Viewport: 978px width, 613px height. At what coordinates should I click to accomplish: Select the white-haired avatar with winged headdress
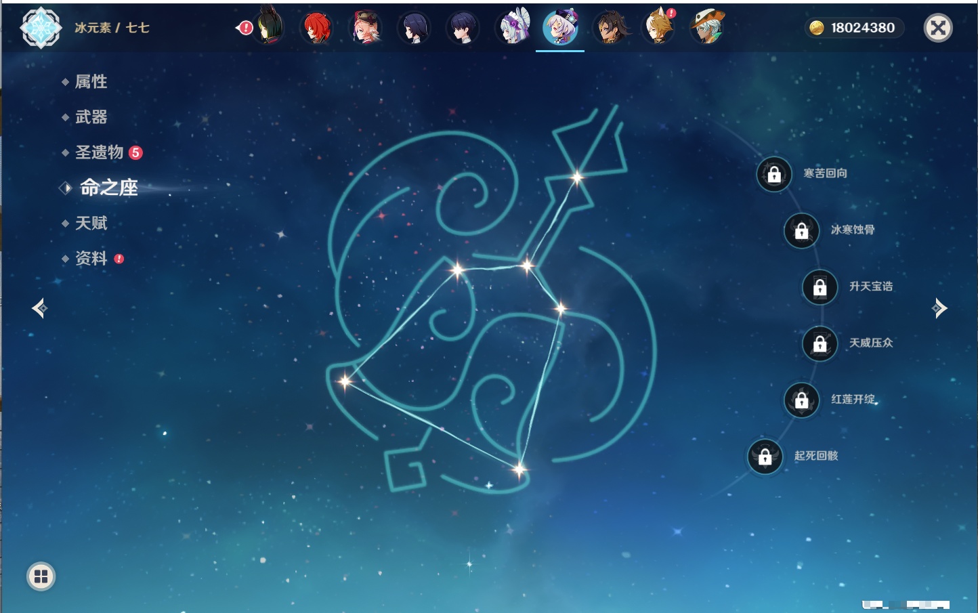tap(513, 28)
